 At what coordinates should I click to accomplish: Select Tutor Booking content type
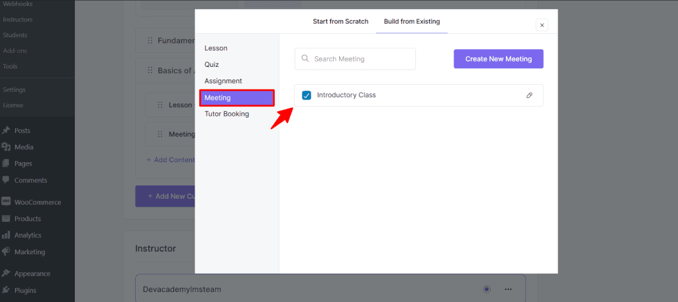point(226,114)
